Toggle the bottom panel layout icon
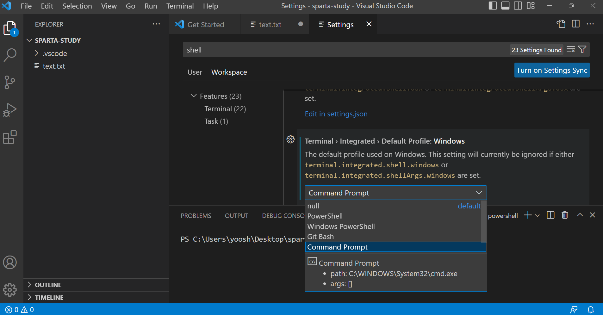The image size is (603, 315). pos(506,6)
